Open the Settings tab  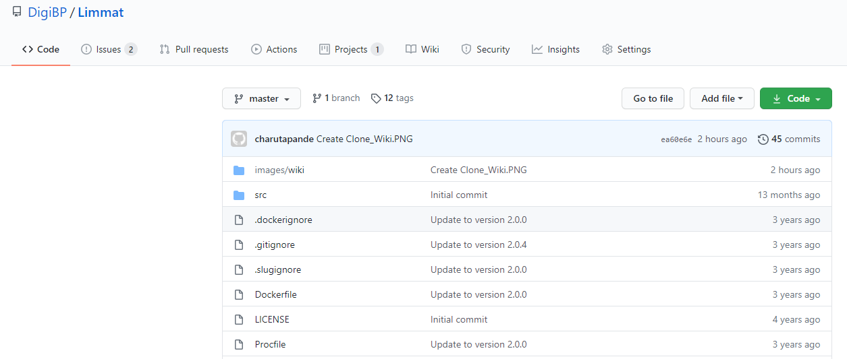click(x=626, y=49)
